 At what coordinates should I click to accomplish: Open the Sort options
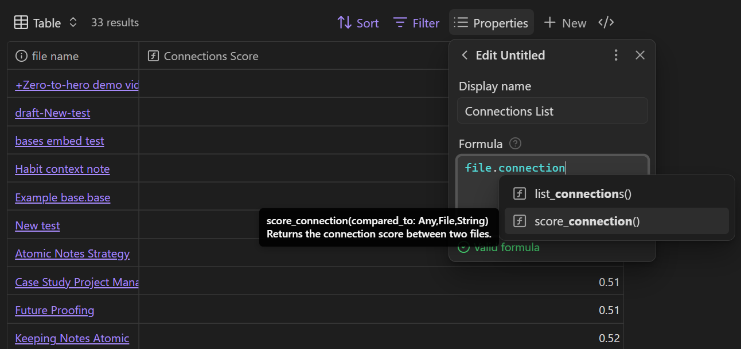[358, 23]
